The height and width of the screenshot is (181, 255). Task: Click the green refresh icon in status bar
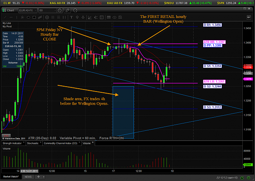pos(242,178)
